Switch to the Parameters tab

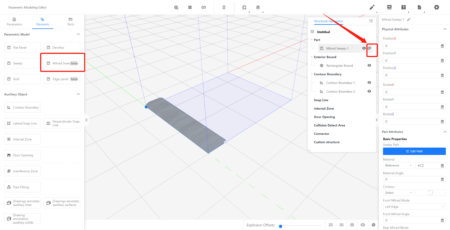coord(14,22)
